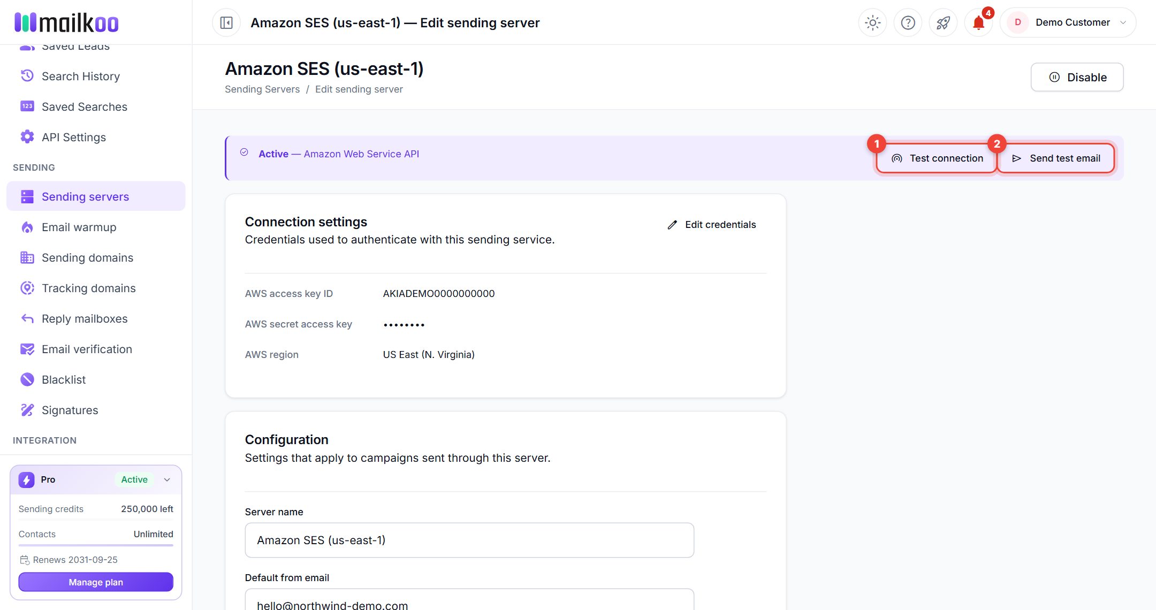The image size is (1156, 610).
Task: Click the Disable server button
Action: (1077, 77)
